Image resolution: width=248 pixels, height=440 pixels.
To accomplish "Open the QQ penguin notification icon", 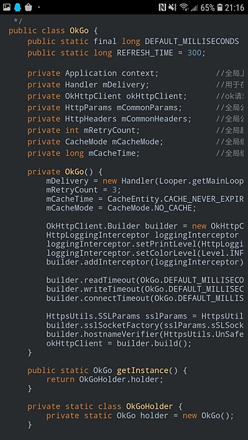I will click(17, 7).
